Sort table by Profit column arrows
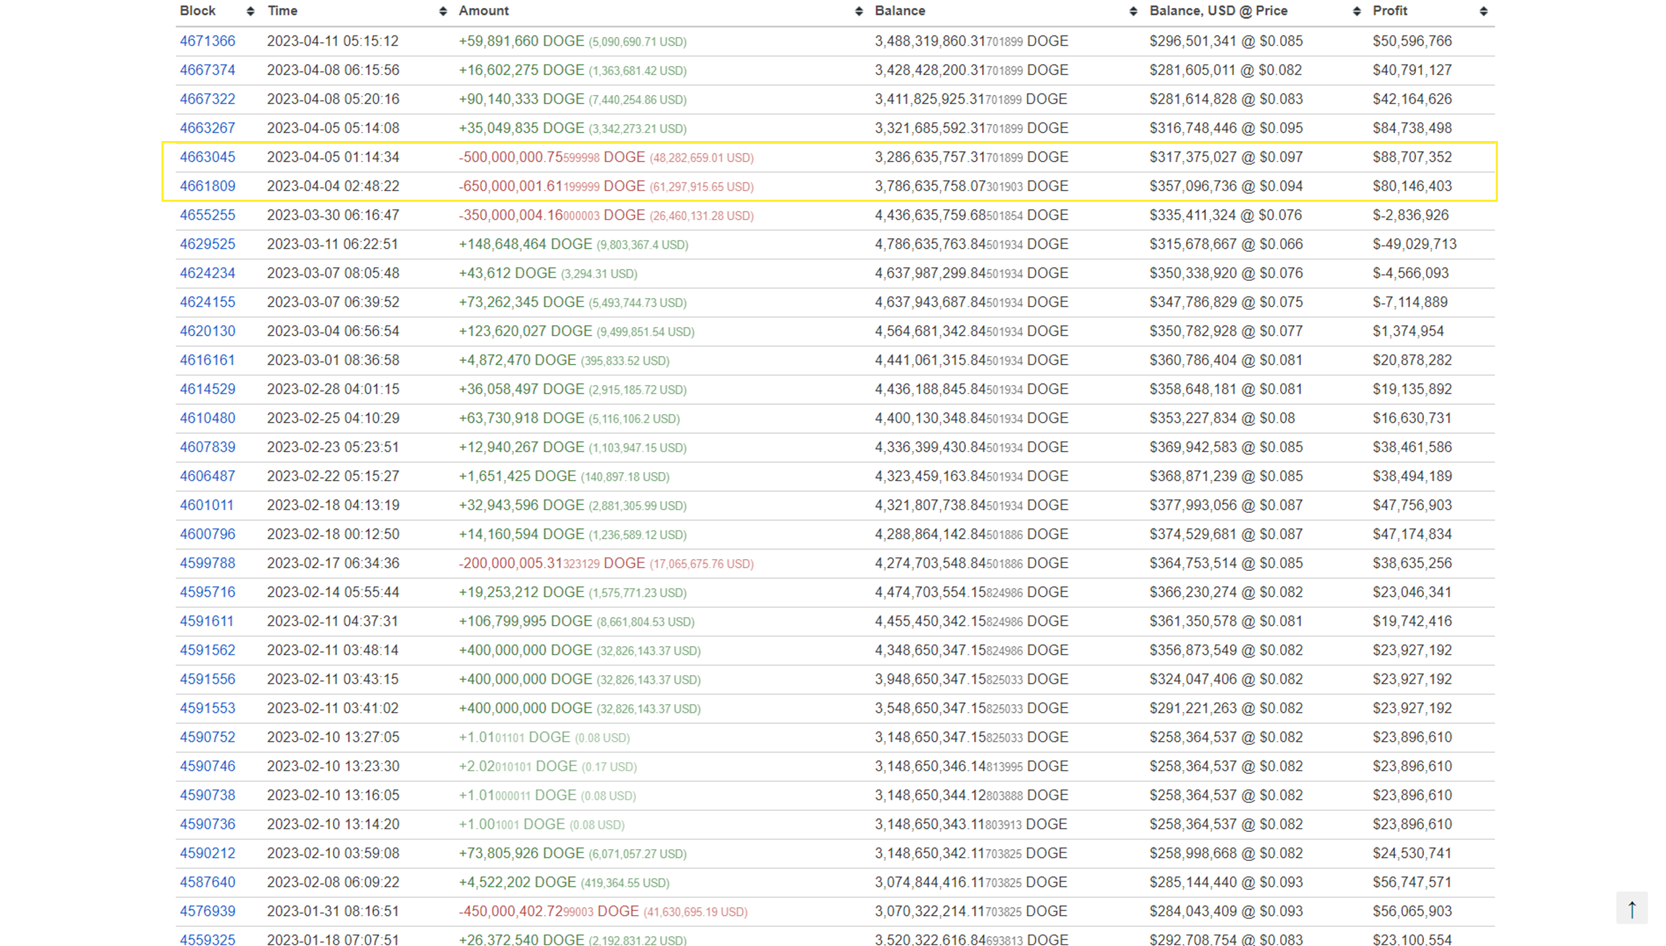The height and width of the screenshot is (946, 1666). (1483, 11)
